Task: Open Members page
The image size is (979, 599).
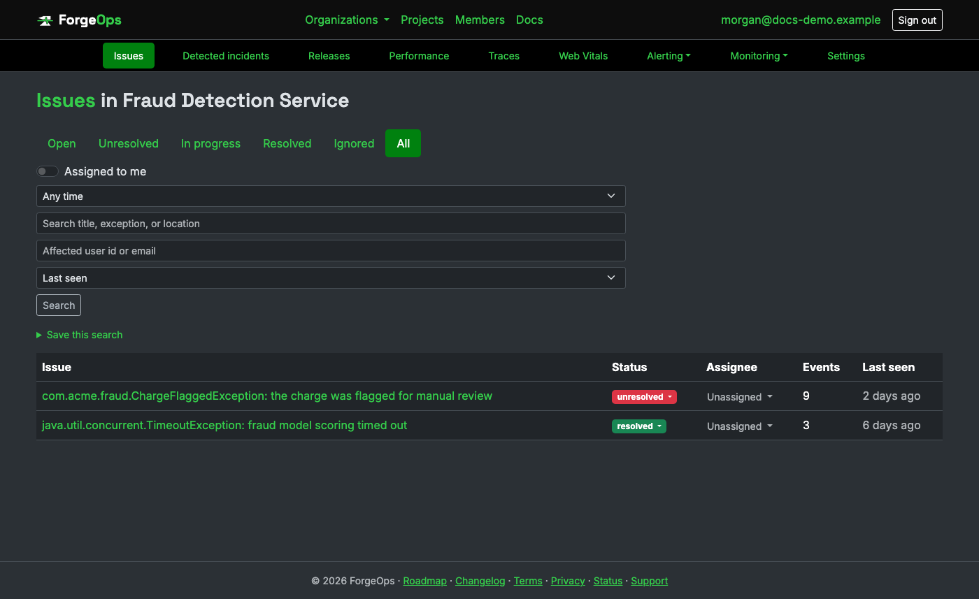Action: (x=480, y=20)
